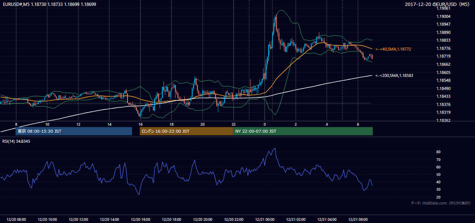Image resolution: width=475 pixels, height=223 pixels.
Task: Click price axis value 1.18490
Action: coord(443,88)
